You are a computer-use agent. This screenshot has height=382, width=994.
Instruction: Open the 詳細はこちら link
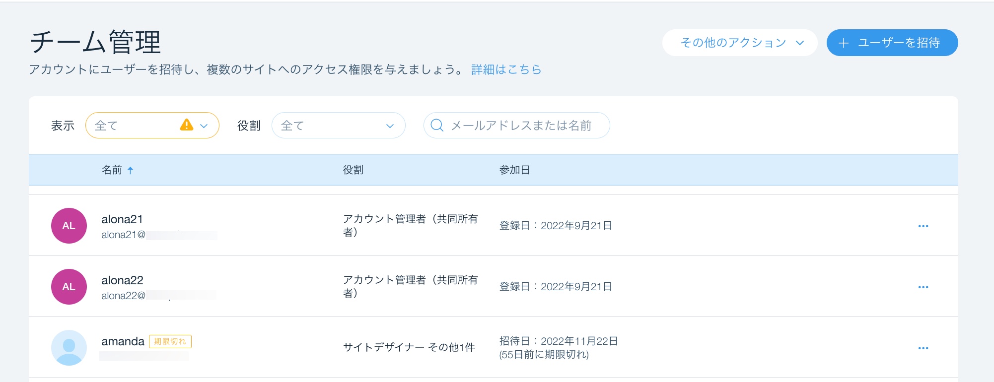[506, 69]
